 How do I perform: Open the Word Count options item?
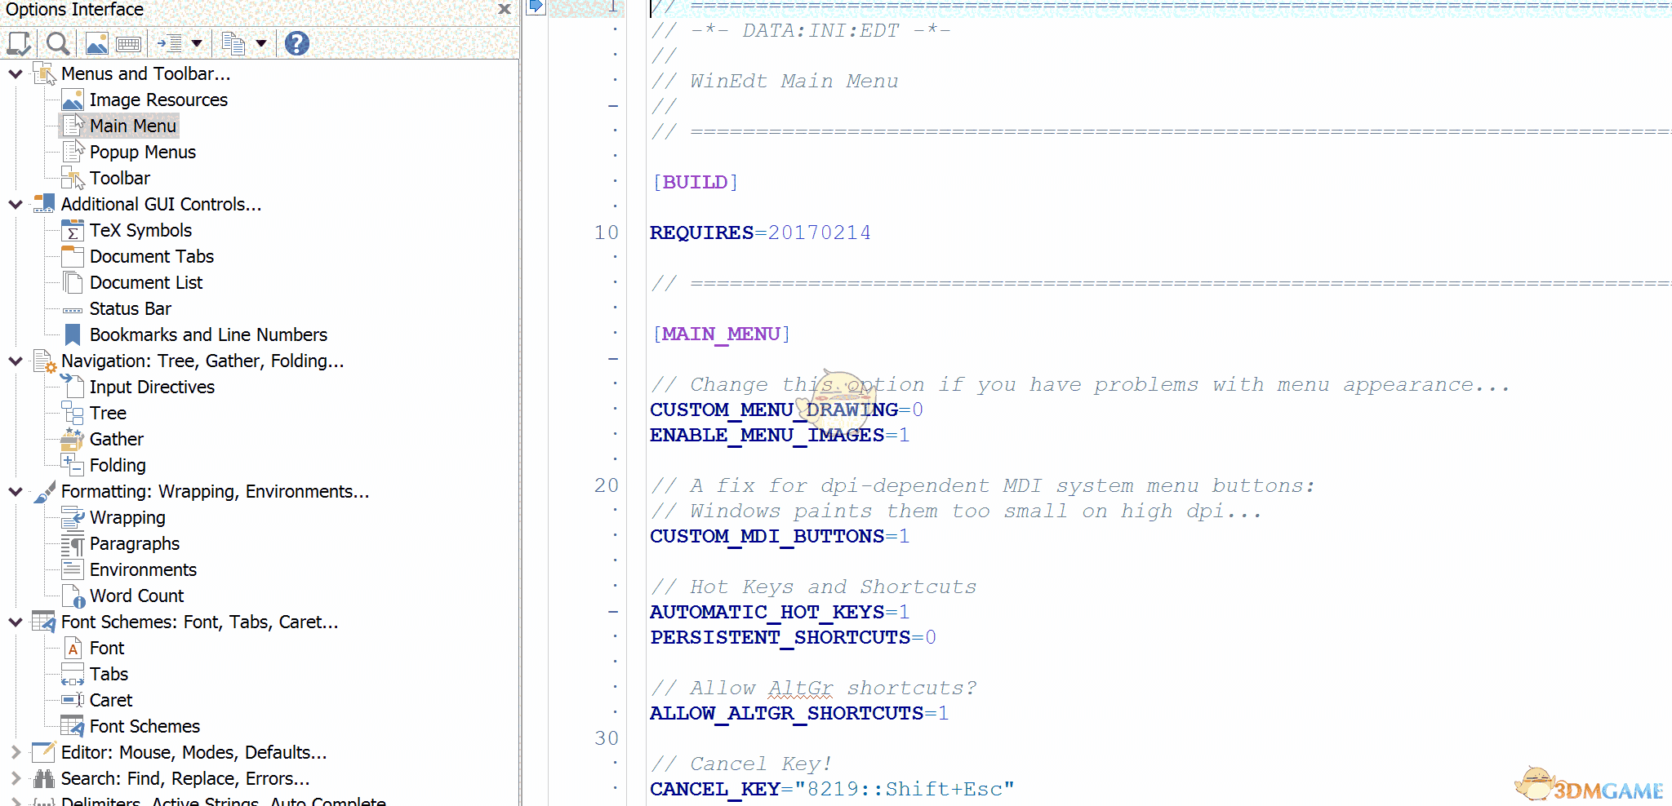click(x=136, y=596)
